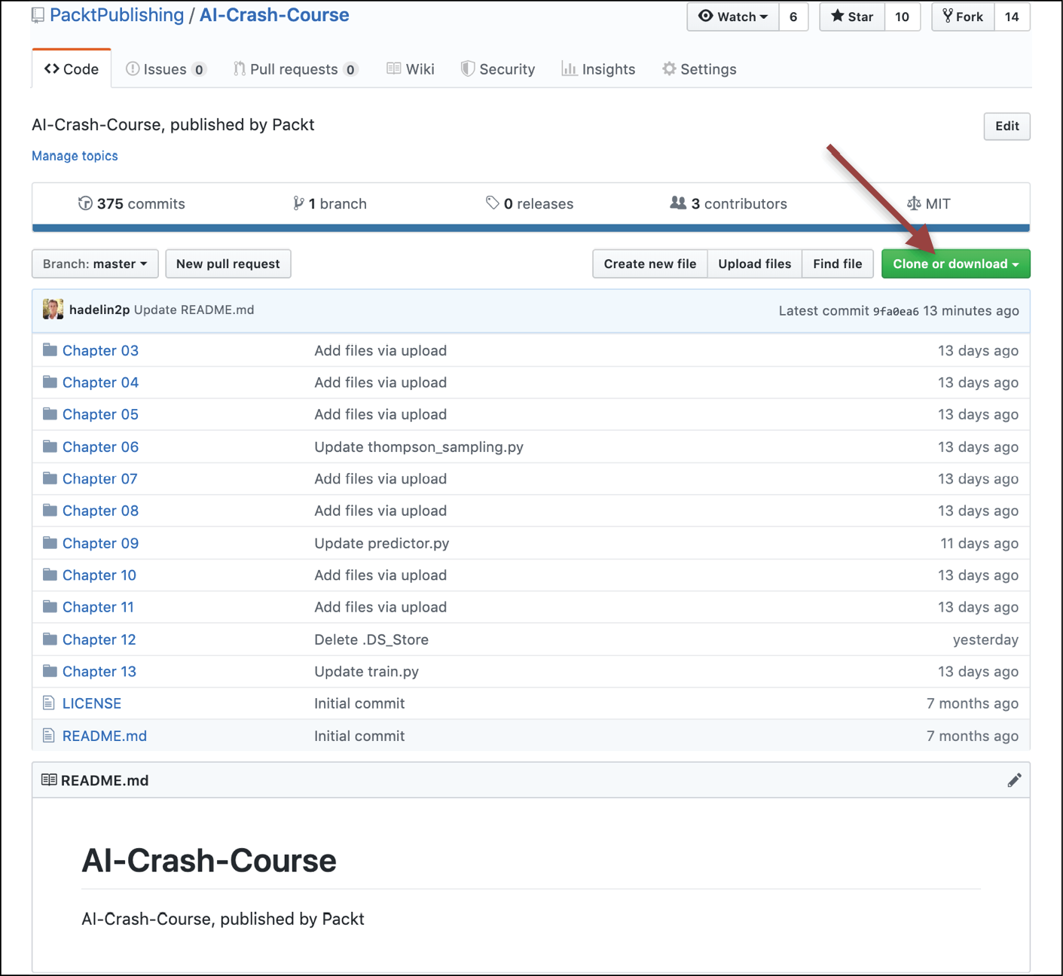Click hadelin2p's avatar image
Screen dimensions: 1063x976
click(53, 310)
